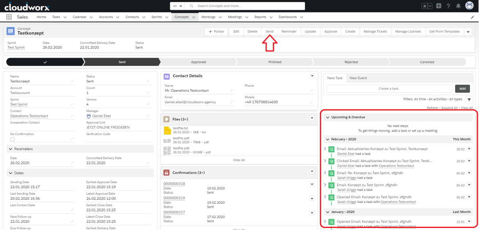Open the more actions dropdown beside Get From Templates
The image size is (479, 230).
(468, 32)
